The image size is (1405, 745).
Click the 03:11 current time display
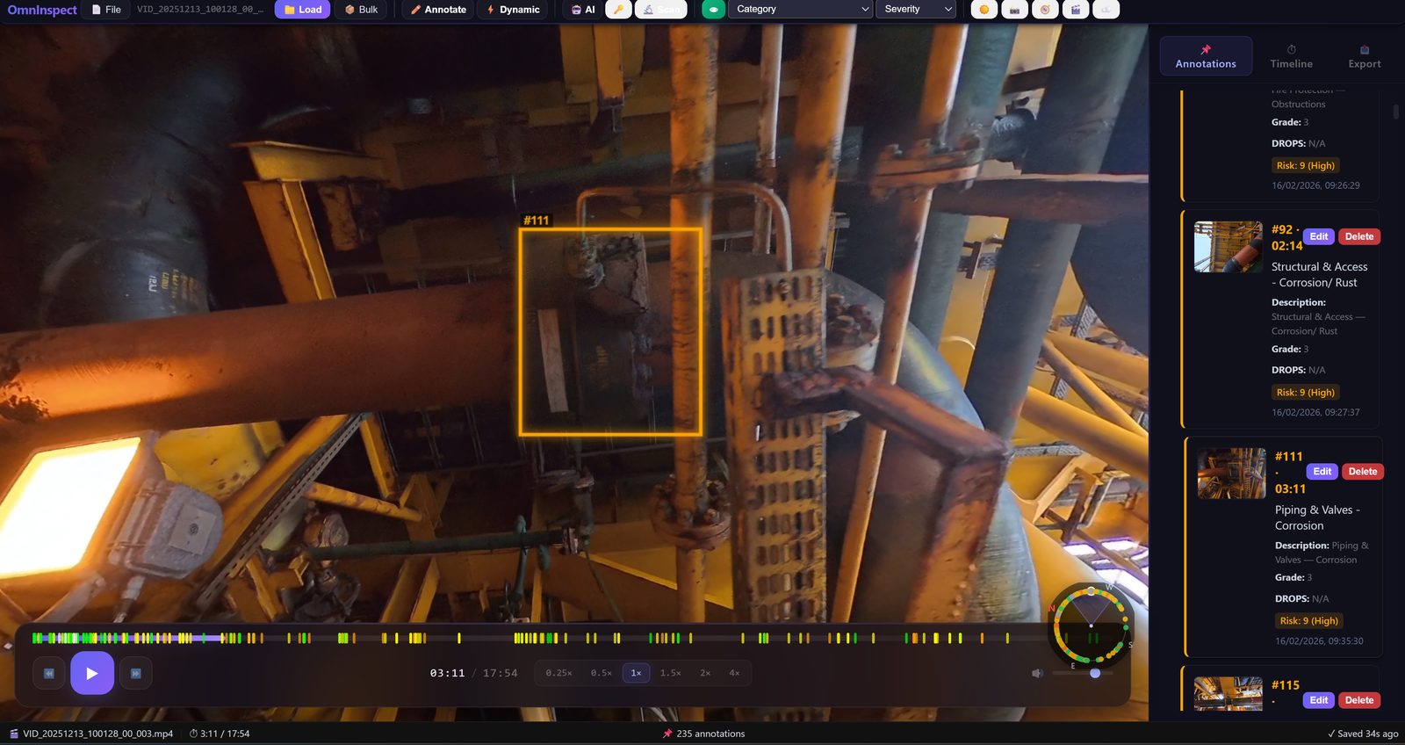(x=447, y=673)
